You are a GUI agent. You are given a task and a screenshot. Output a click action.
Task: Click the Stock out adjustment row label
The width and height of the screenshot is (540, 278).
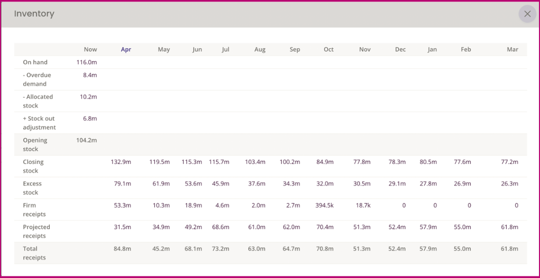coord(39,123)
